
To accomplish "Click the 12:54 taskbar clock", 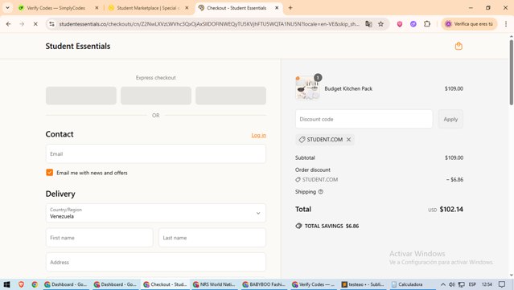I will (487, 284).
